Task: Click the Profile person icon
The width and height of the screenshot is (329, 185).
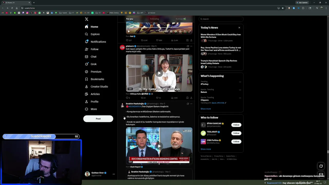Action: pos(86,101)
